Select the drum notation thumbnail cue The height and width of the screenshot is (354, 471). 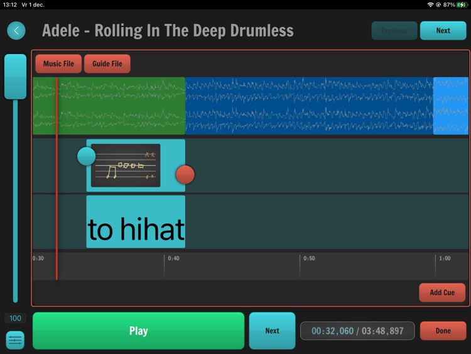click(x=126, y=165)
